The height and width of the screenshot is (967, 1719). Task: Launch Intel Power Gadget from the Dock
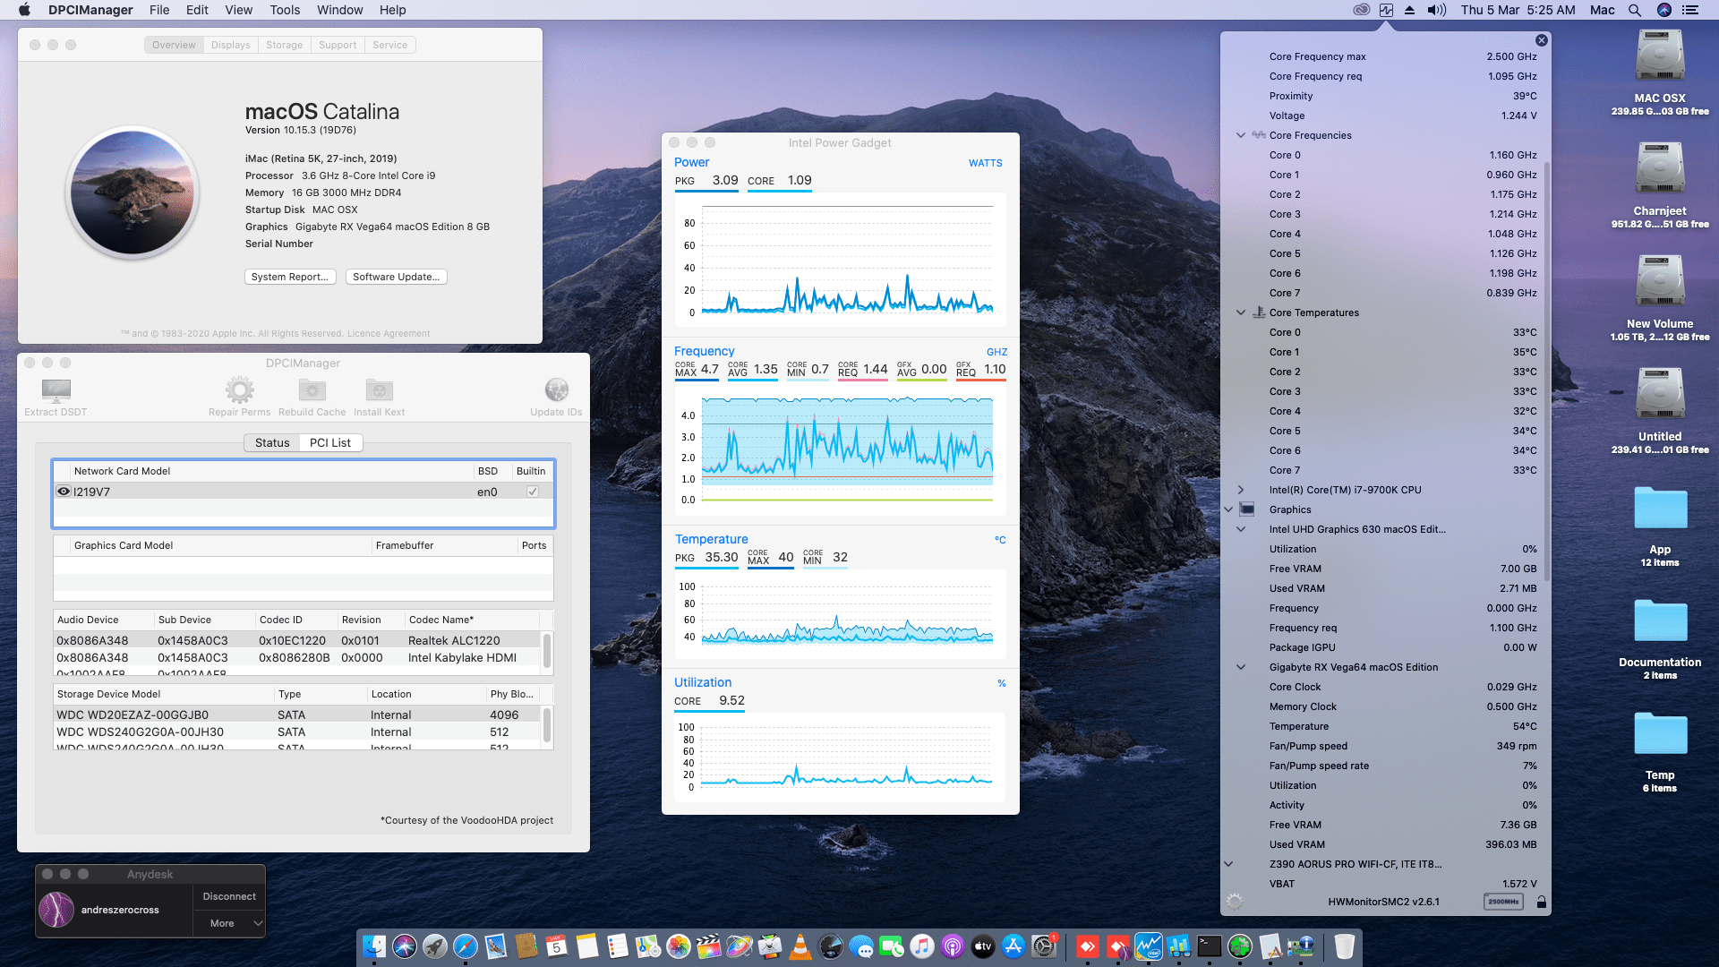(x=1149, y=947)
